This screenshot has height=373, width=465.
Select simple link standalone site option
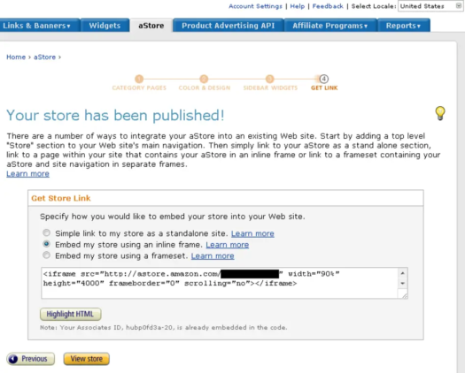pyautogui.click(x=46, y=232)
